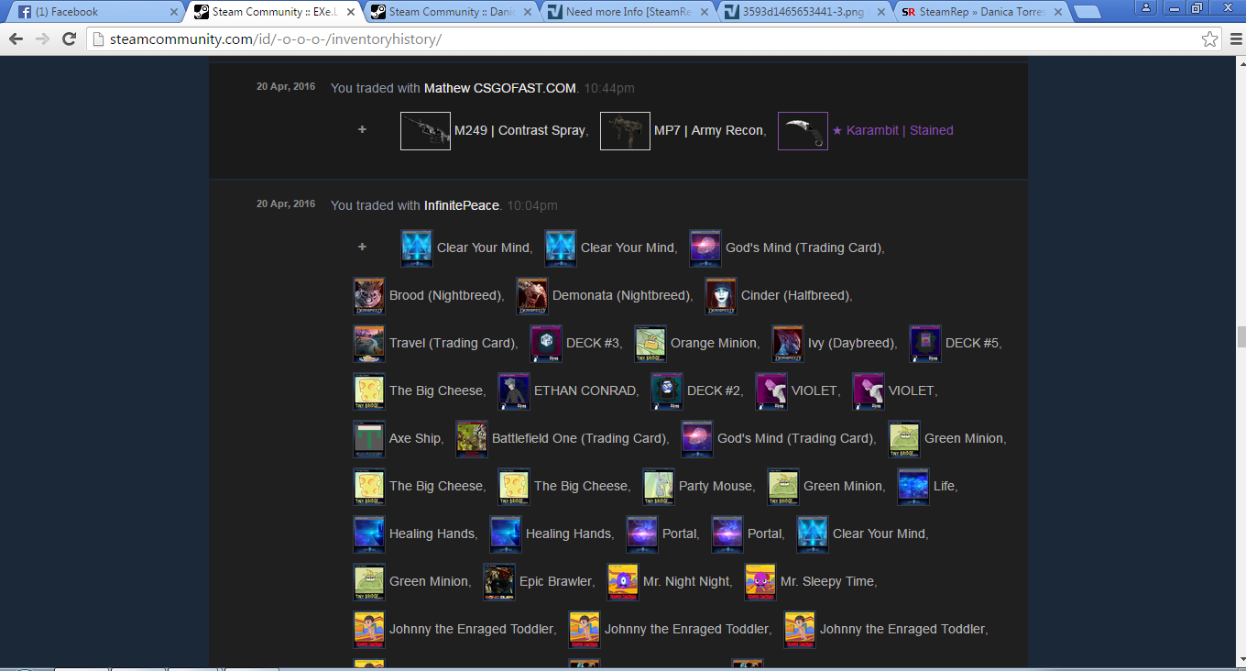Bookmark this page with the star icon

pyautogui.click(x=1209, y=39)
